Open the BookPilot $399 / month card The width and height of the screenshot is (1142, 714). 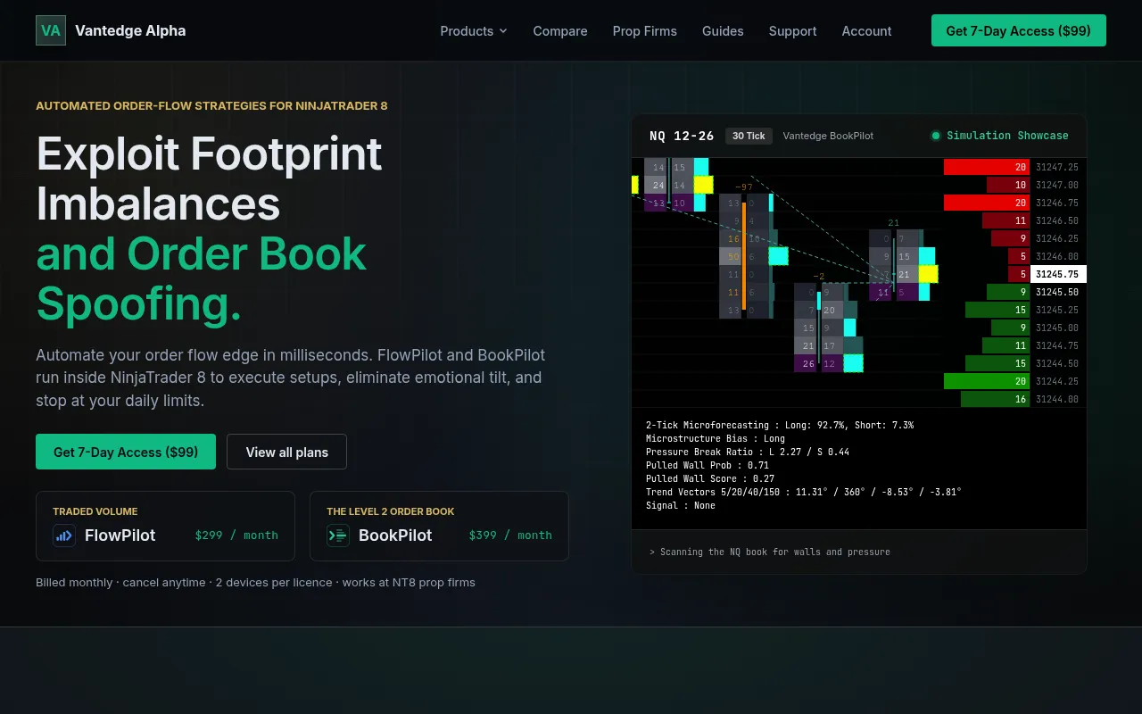(x=439, y=526)
